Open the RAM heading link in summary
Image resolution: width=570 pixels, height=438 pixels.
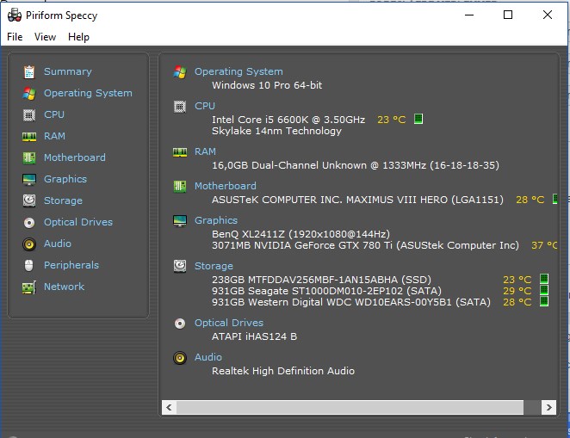pos(205,151)
